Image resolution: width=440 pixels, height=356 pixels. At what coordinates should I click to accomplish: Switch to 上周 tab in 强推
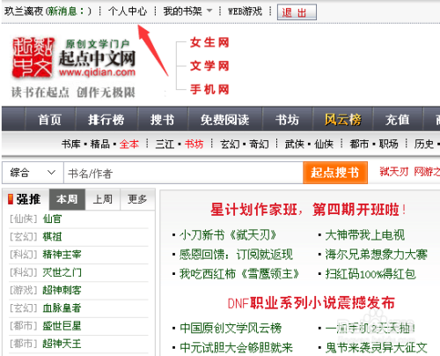tap(103, 199)
